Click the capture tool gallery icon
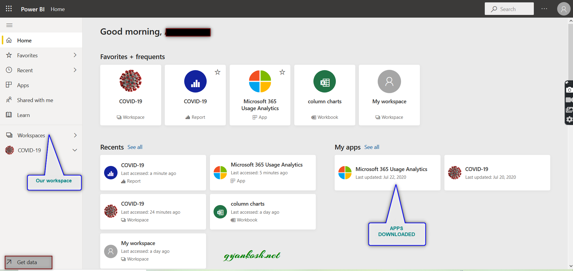Screen dimensions: 573x271 tap(569, 110)
